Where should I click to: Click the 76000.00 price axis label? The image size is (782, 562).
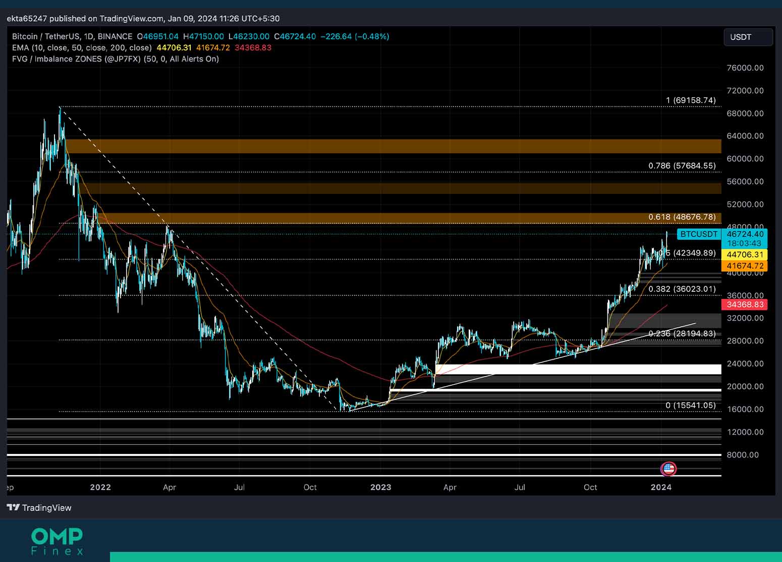click(745, 68)
